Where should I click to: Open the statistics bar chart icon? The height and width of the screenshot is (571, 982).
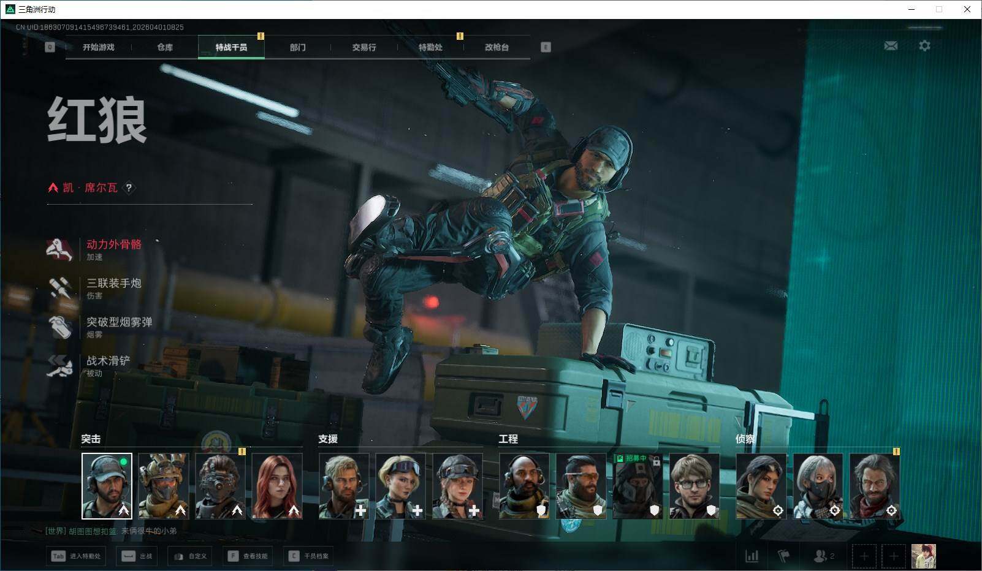point(752,556)
